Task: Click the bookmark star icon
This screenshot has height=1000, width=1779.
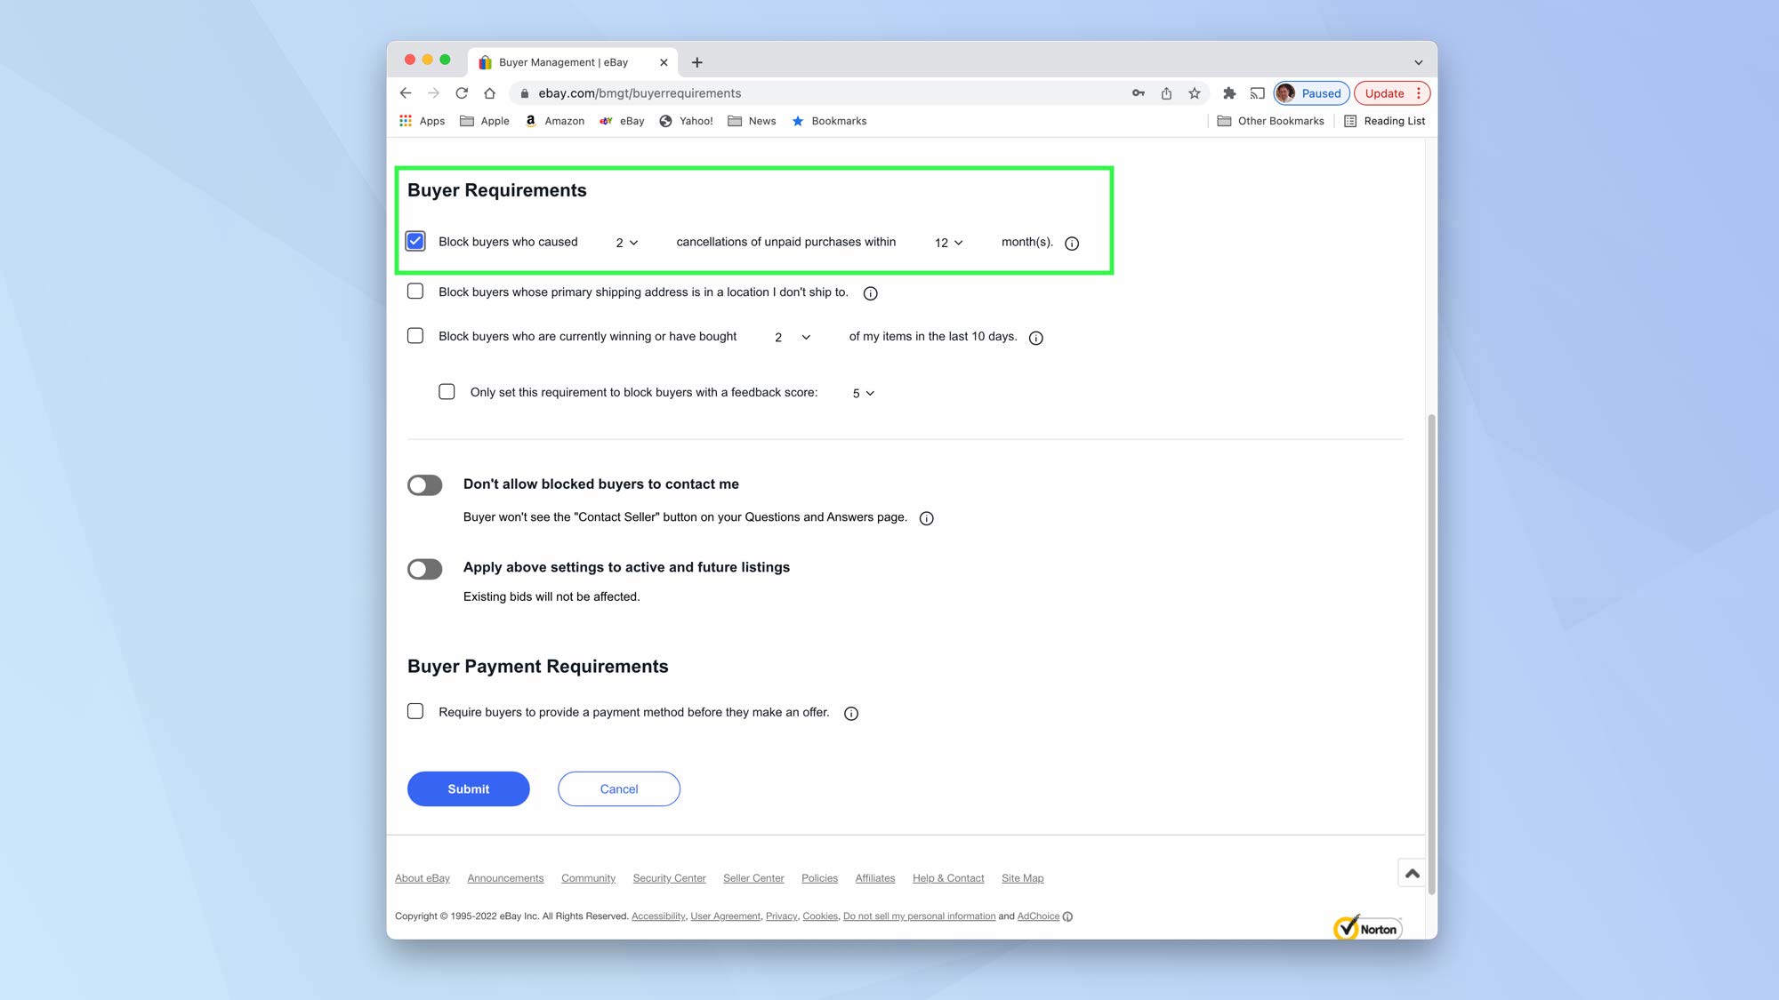Action: coord(1194,92)
